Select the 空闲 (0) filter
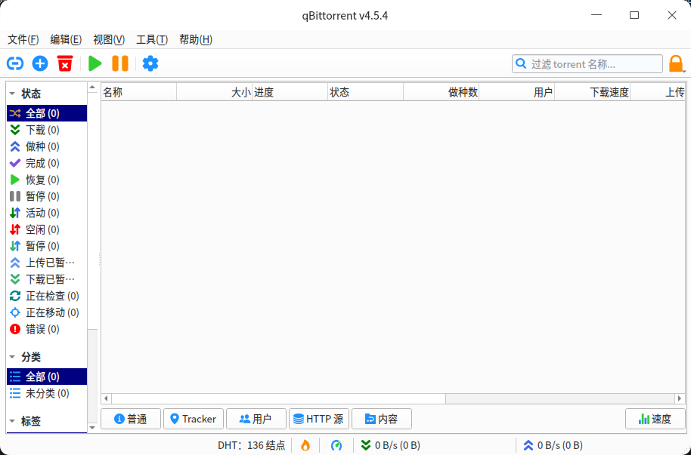The height and width of the screenshot is (455, 691). pyautogui.click(x=47, y=229)
